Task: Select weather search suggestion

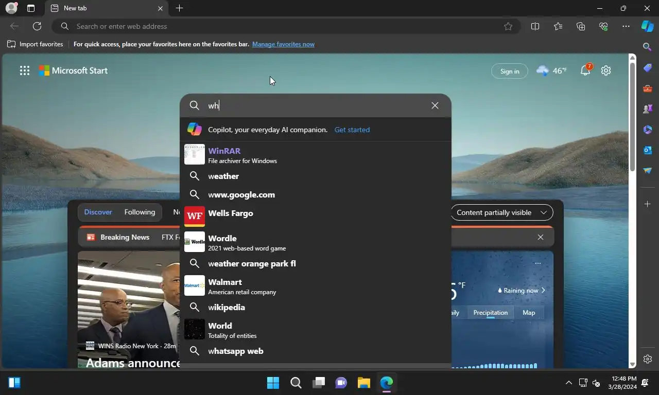Action: pyautogui.click(x=316, y=176)
